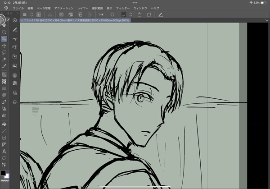Activate the Eyedropper tool
The image size is (270, 189).
pos(4,66)
